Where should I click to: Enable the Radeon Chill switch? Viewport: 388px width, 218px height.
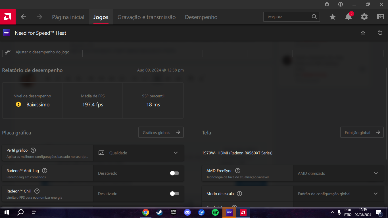tap(174, 194)
